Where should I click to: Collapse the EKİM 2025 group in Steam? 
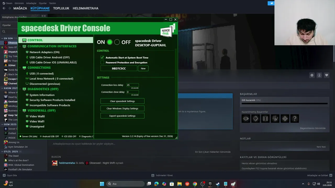point(2,124)
